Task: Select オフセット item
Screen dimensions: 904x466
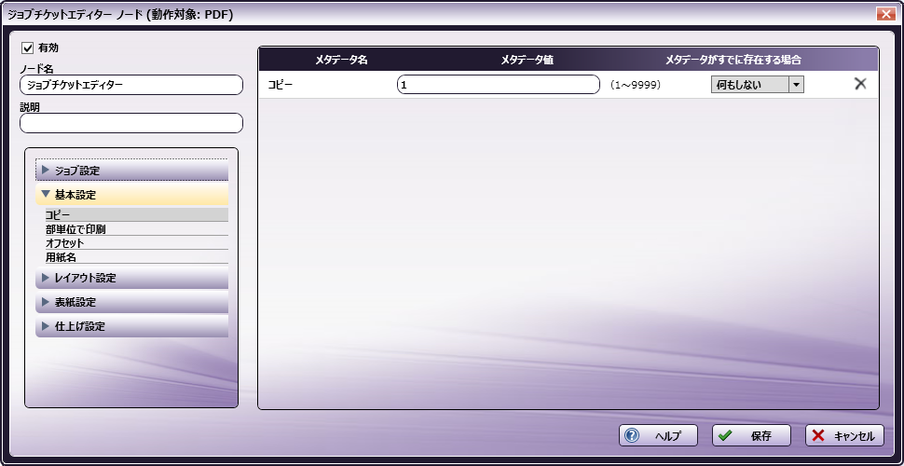Action: click(137, 243)
